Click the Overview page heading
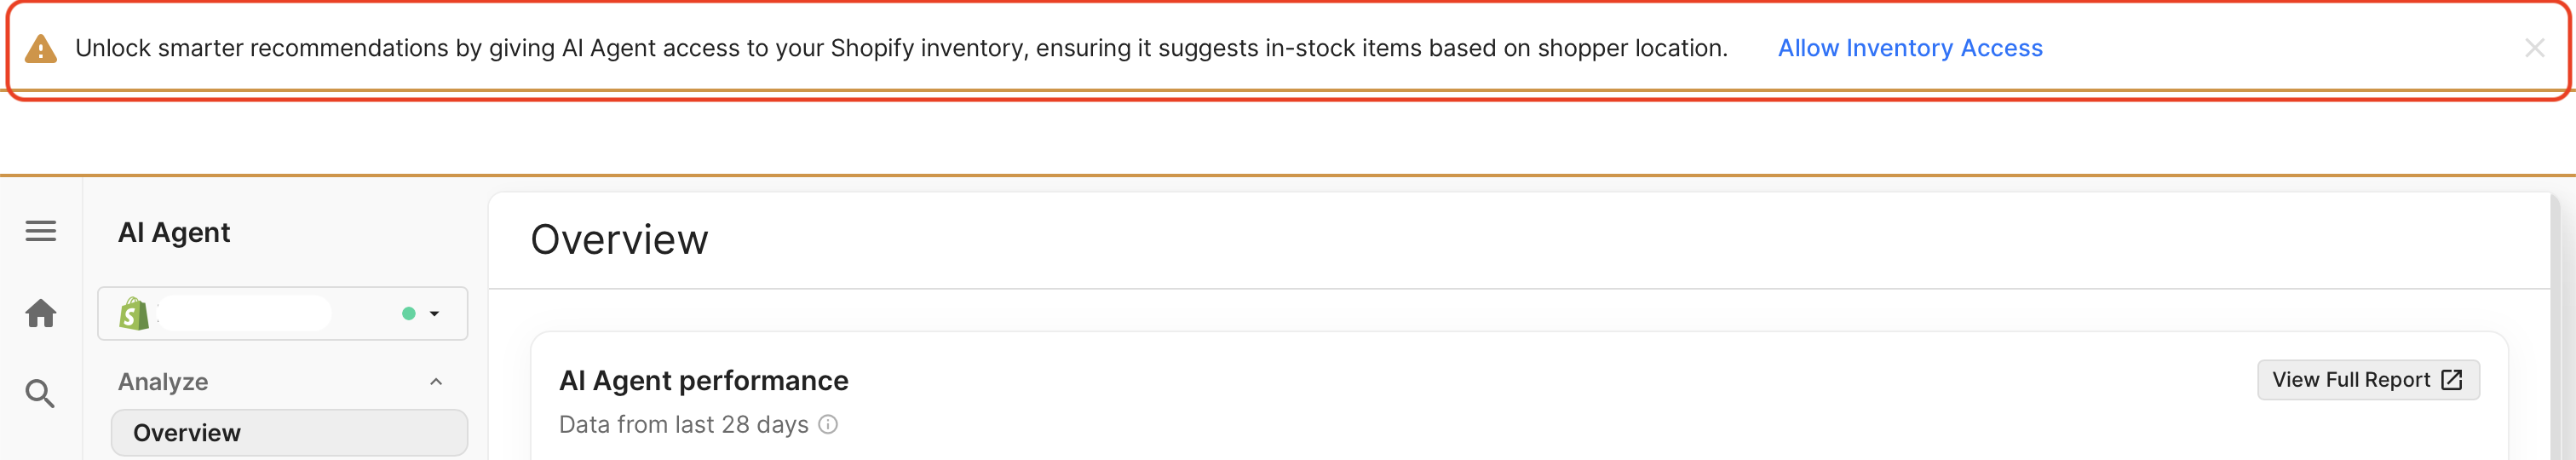 (x=619, y=240)
